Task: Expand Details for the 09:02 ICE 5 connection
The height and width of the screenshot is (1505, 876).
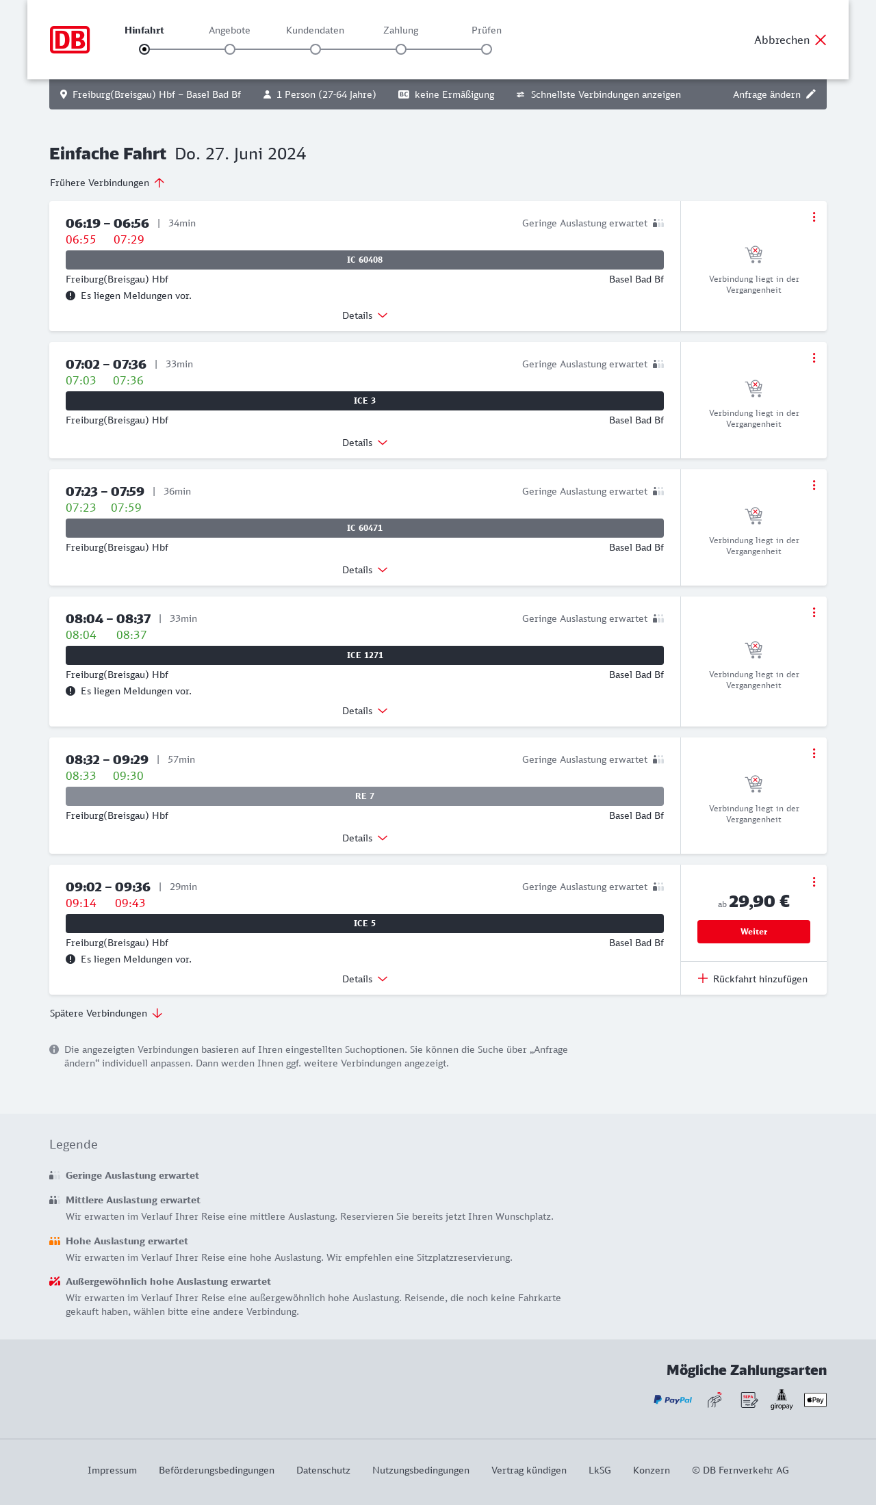Action: click(365, 979)
